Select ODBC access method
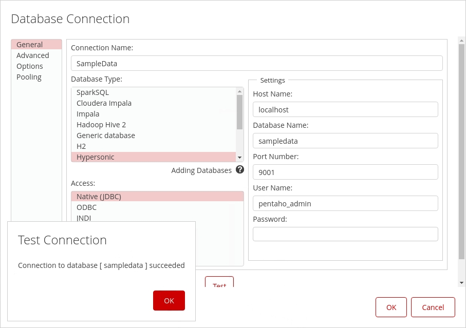The height and width of the screenshot is (328, 466). click(86, 207)
